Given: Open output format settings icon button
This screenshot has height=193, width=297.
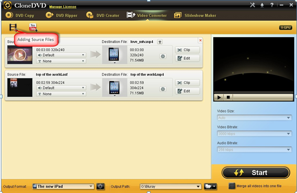Looking at the screenshot, I should click(x=100, y=186).
